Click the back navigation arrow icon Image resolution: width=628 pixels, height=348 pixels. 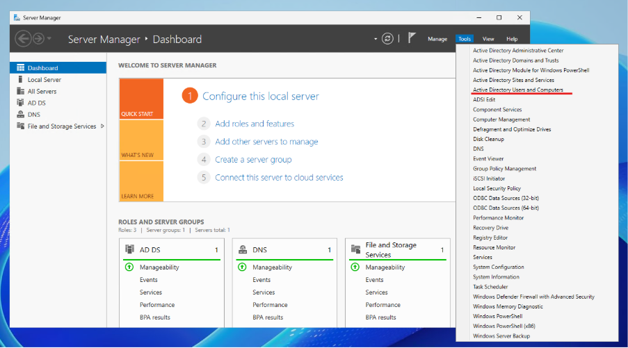pos(23,39)
